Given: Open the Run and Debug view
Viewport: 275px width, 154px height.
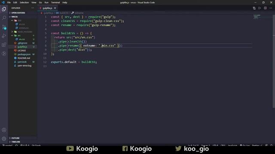Looking at the screenshot, I should coord(4,36).
